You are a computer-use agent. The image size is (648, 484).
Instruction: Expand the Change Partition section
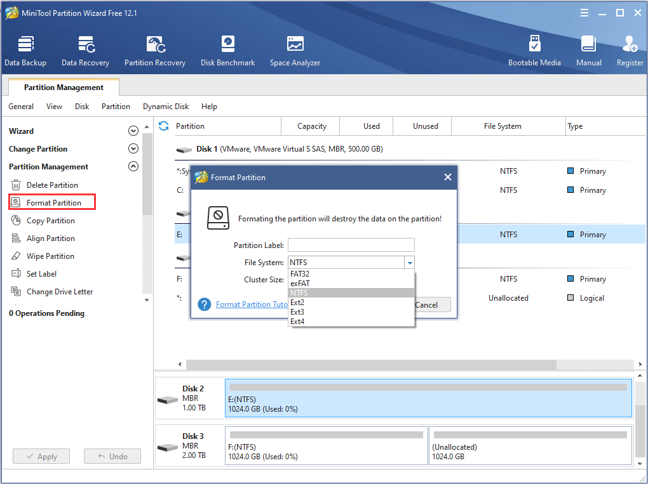133,148
